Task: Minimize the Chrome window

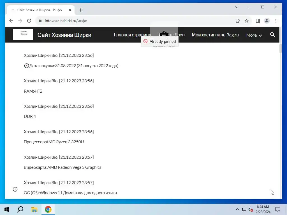Action: (250, 7)
